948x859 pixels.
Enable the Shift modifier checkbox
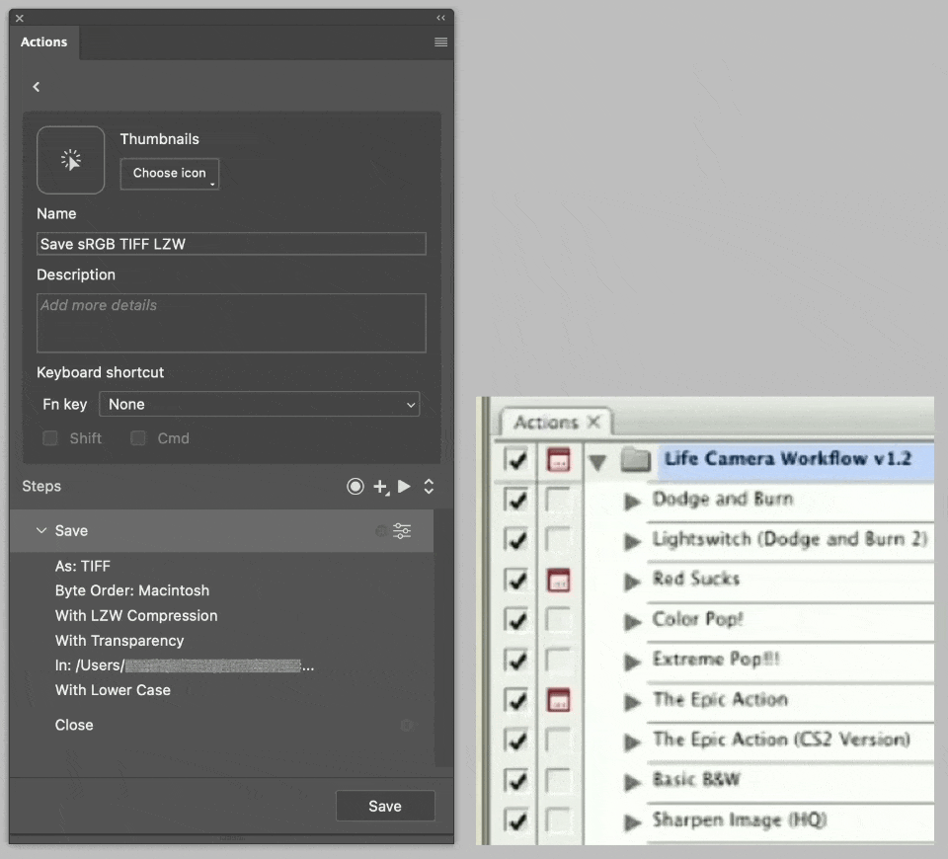pos(50,438)
